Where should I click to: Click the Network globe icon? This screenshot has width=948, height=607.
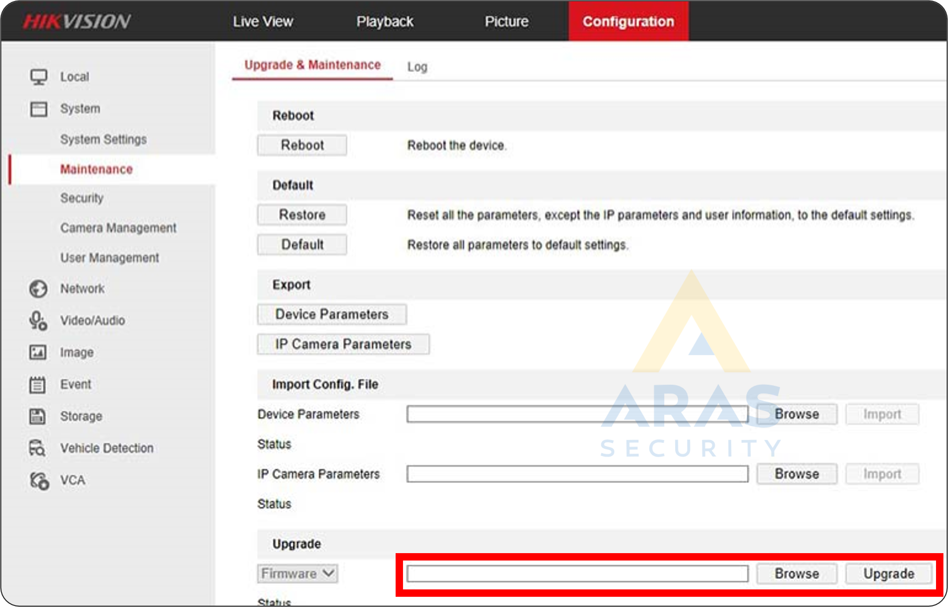pos(38,289)
